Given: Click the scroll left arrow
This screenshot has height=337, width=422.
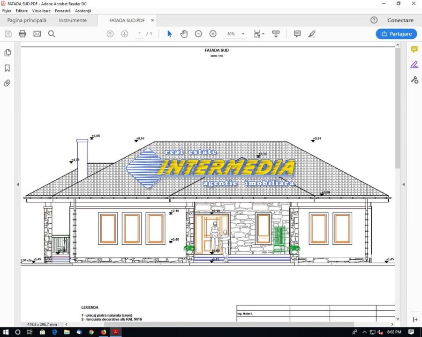Looking at the screenshot, I should tap(66, 324).
